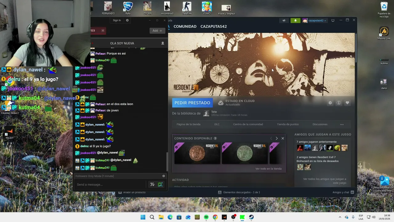Launch Spotify from the taskbar
The height and width of the screenshot is (222, 394).
[206, 217]
